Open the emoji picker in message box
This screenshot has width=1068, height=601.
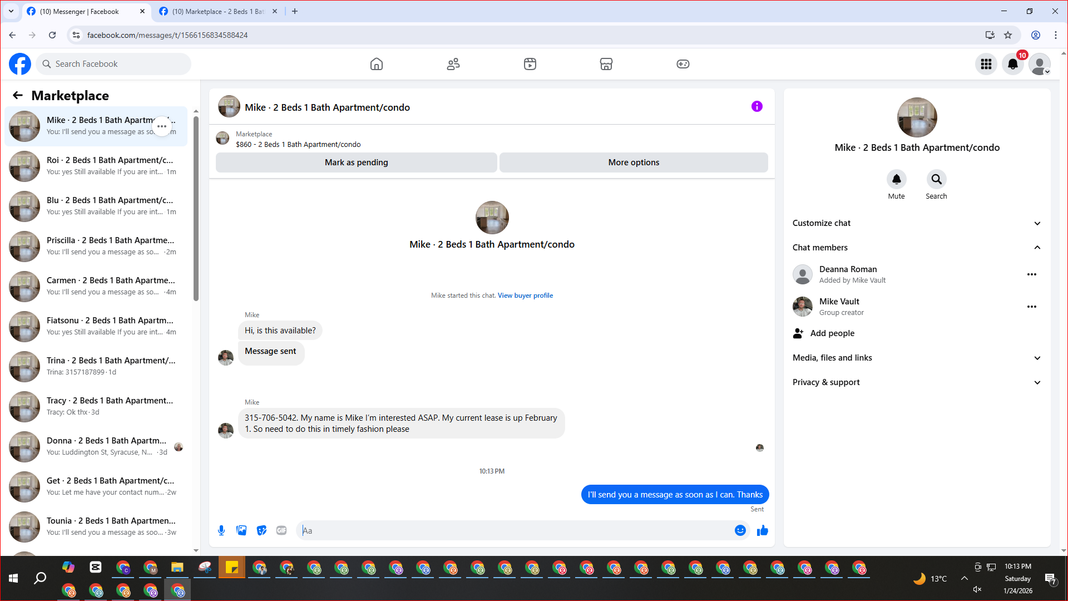(x=740, y=530)
